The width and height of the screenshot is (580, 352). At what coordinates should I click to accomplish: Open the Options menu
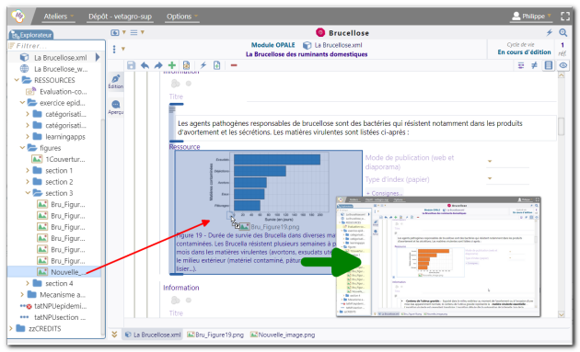[182, 17]
